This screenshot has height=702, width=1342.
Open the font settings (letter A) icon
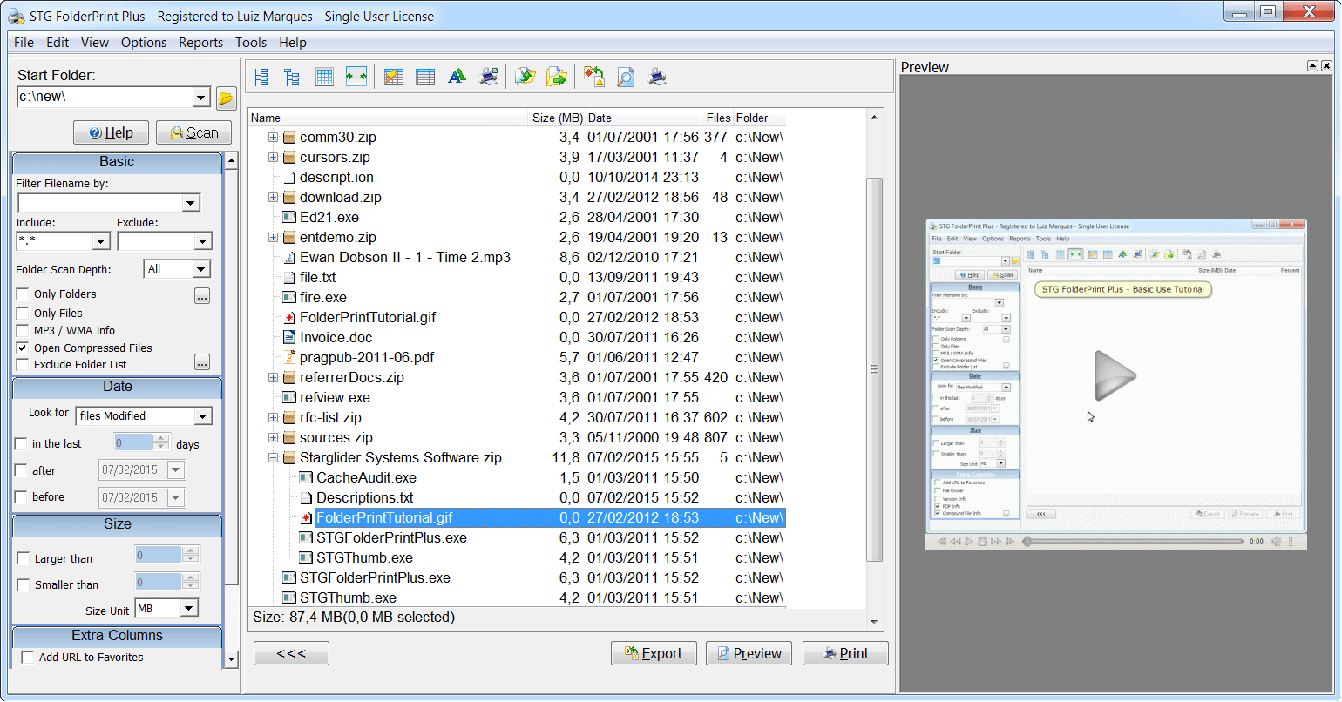[457, 78]
